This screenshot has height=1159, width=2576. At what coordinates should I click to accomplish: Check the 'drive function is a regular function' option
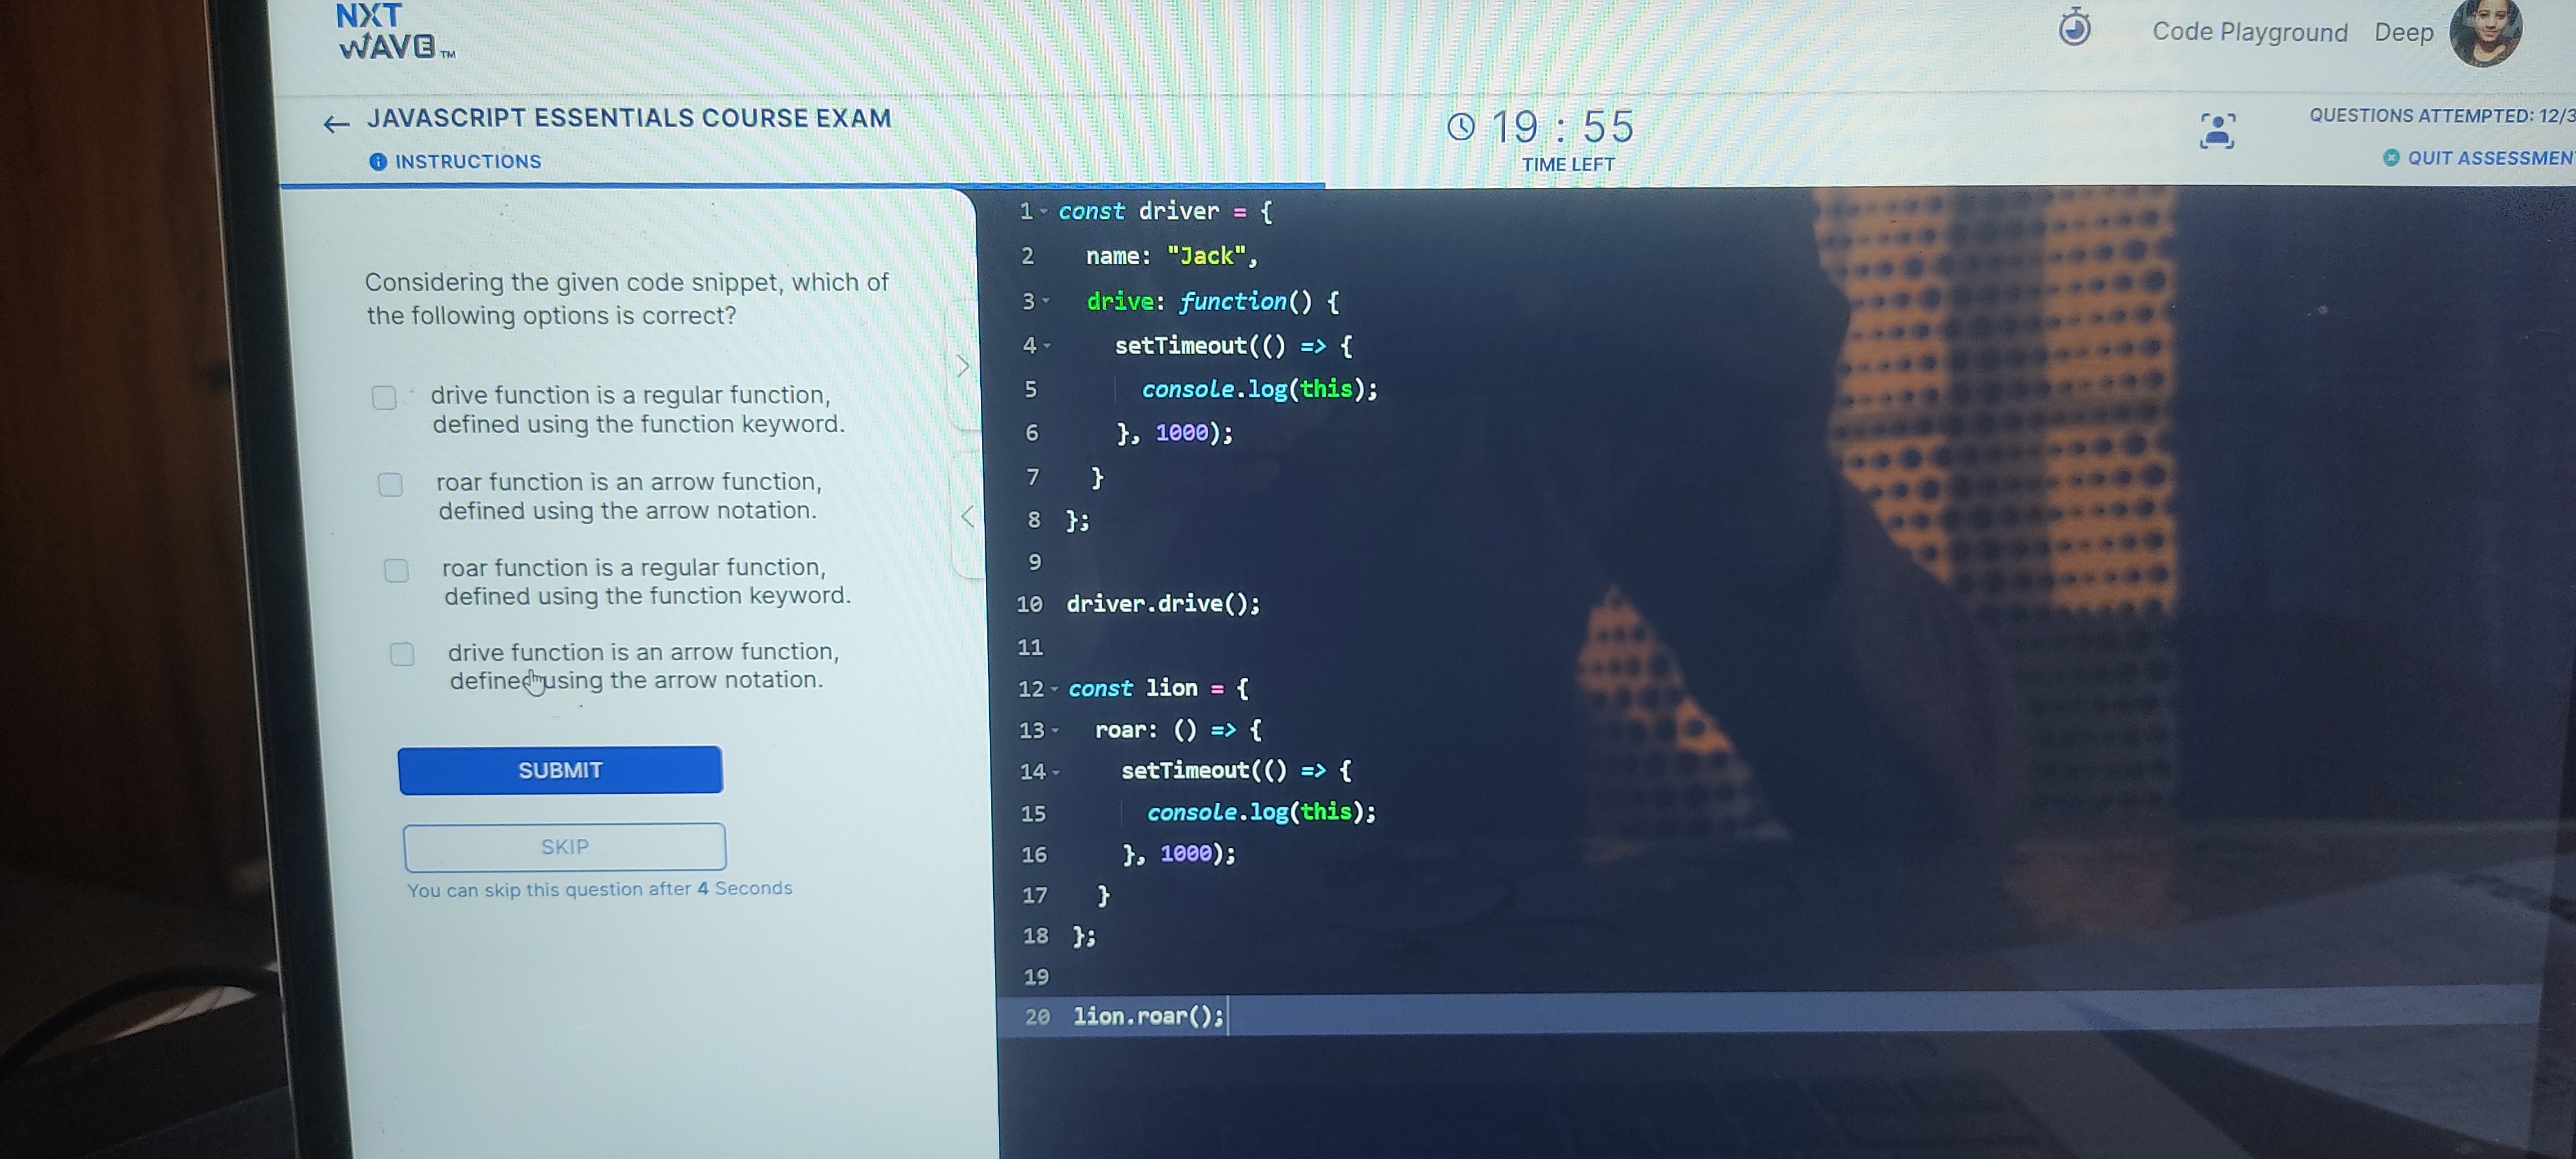pos(383,398)
